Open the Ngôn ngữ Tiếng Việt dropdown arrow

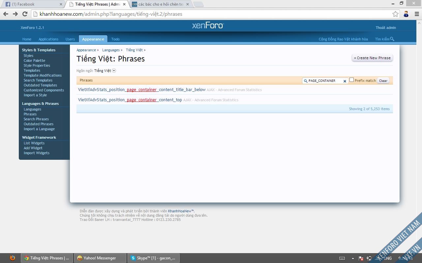[x=114, y=71]
